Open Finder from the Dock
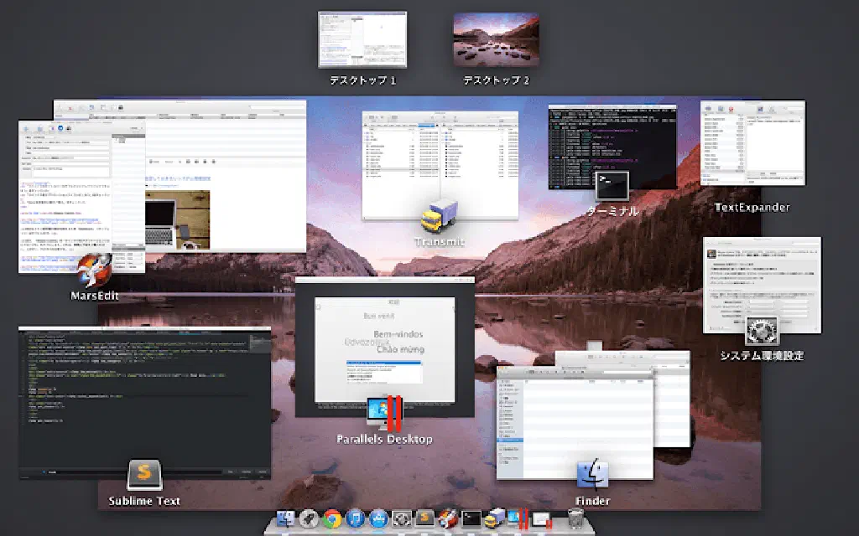The image size is (859, 536). [x=287, y=519]
